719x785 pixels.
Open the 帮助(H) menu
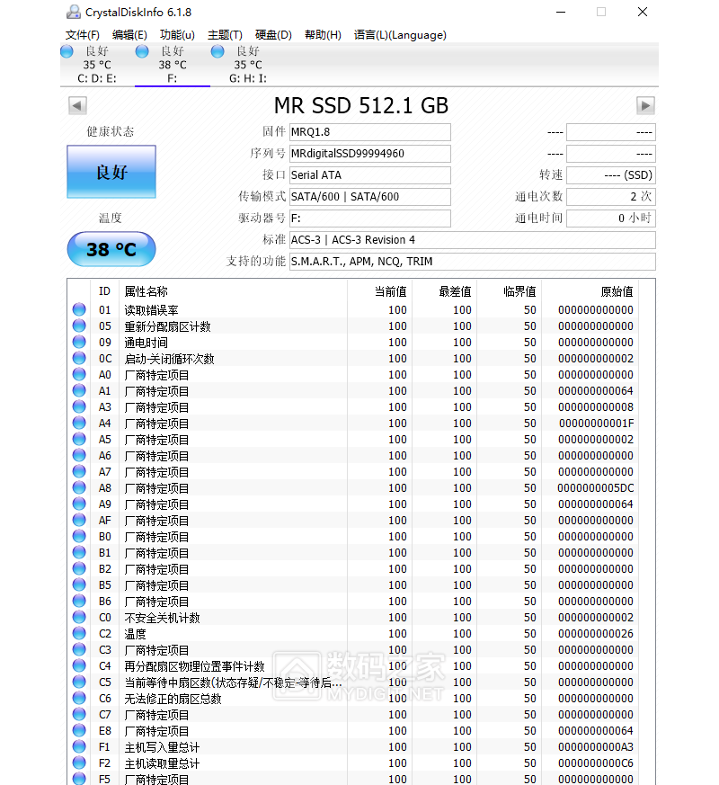pos(323,35)
